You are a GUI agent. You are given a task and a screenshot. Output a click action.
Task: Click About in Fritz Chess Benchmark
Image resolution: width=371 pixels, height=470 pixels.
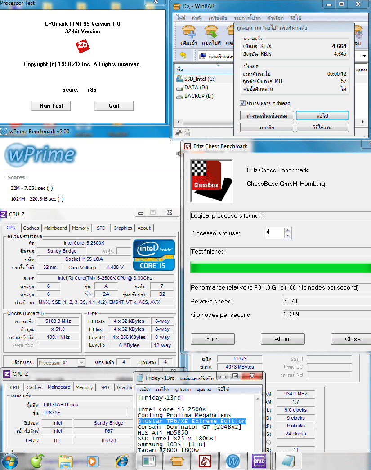point(282,339)
